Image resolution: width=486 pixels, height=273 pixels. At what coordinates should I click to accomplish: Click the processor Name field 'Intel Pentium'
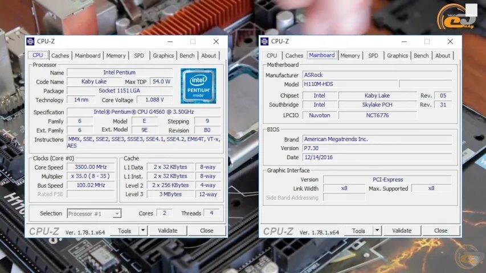pos(119,72)
